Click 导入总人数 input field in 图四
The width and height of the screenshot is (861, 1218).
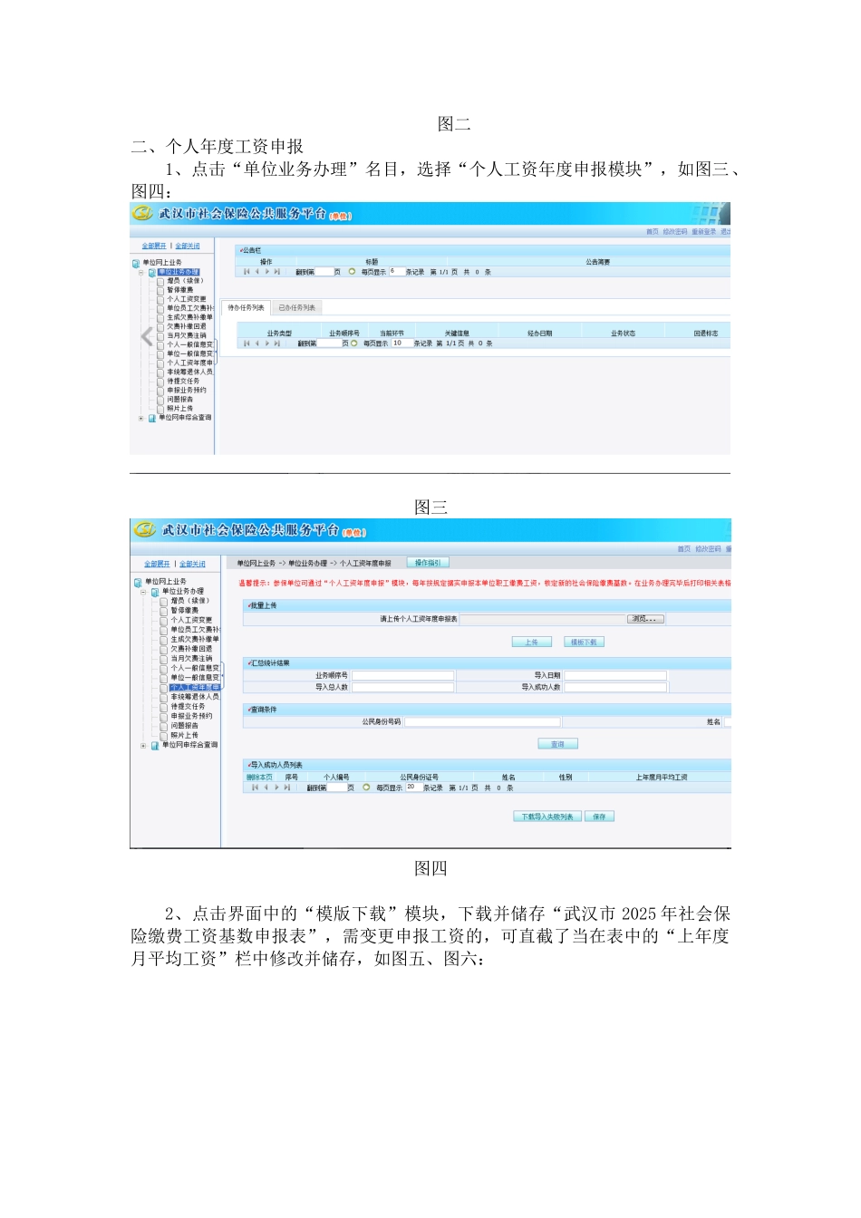[403, 687]
